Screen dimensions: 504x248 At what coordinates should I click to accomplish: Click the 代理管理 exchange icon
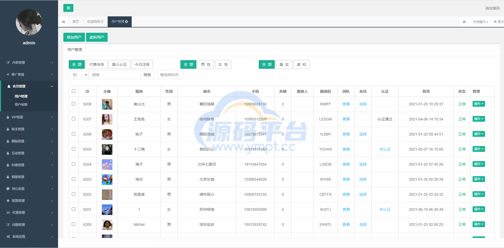[8, 213]
